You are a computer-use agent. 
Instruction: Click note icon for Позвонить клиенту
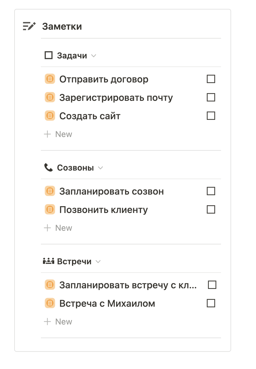[x=50, y=210]
